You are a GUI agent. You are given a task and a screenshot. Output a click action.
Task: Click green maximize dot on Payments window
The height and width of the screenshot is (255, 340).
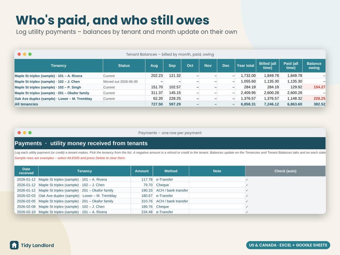(30, 133)
